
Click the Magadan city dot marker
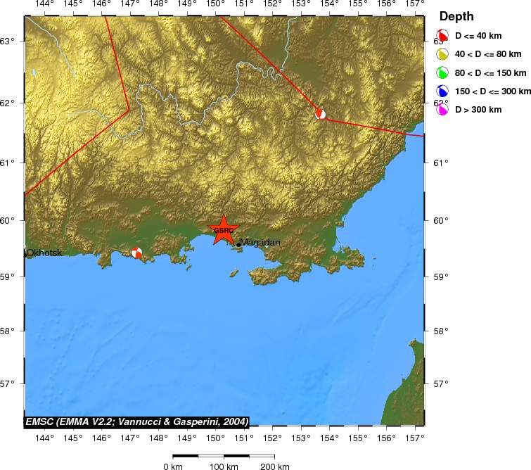tap(238, 245)
